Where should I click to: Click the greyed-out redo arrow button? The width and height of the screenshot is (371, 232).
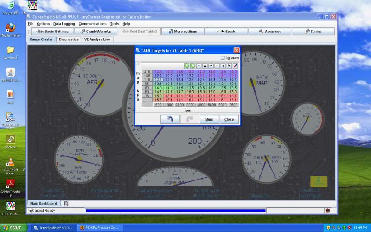[190, 119]
